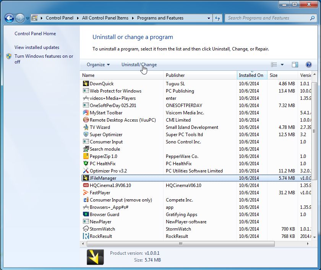Click the Super Optimizer icon
The image size is (321, 270).
pyautogui.click(x=86, y=134)
